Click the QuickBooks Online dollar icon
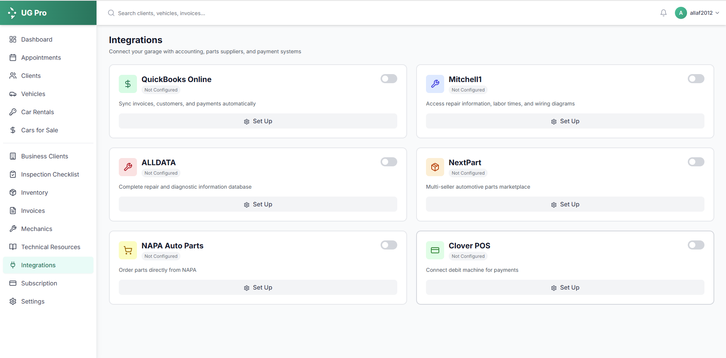726x358 pixels. pos(128,84)
